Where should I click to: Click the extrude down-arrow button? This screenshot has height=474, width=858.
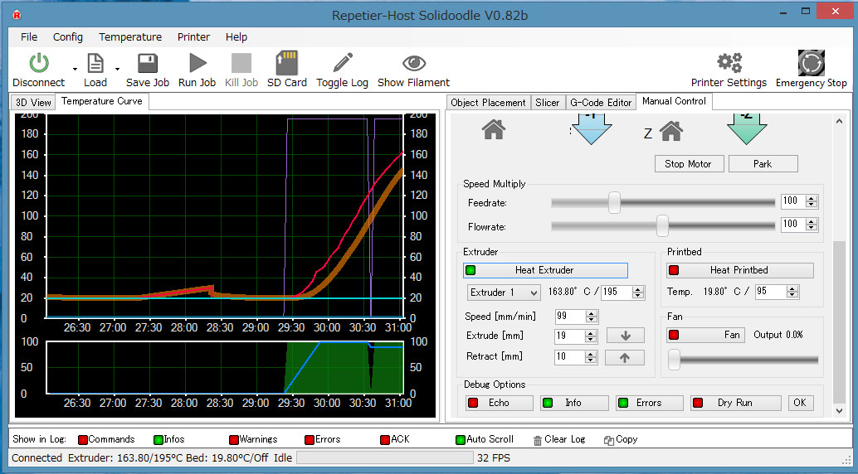[x=626, y=336]
